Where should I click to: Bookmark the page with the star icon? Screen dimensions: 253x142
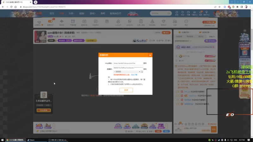[219, 7]
